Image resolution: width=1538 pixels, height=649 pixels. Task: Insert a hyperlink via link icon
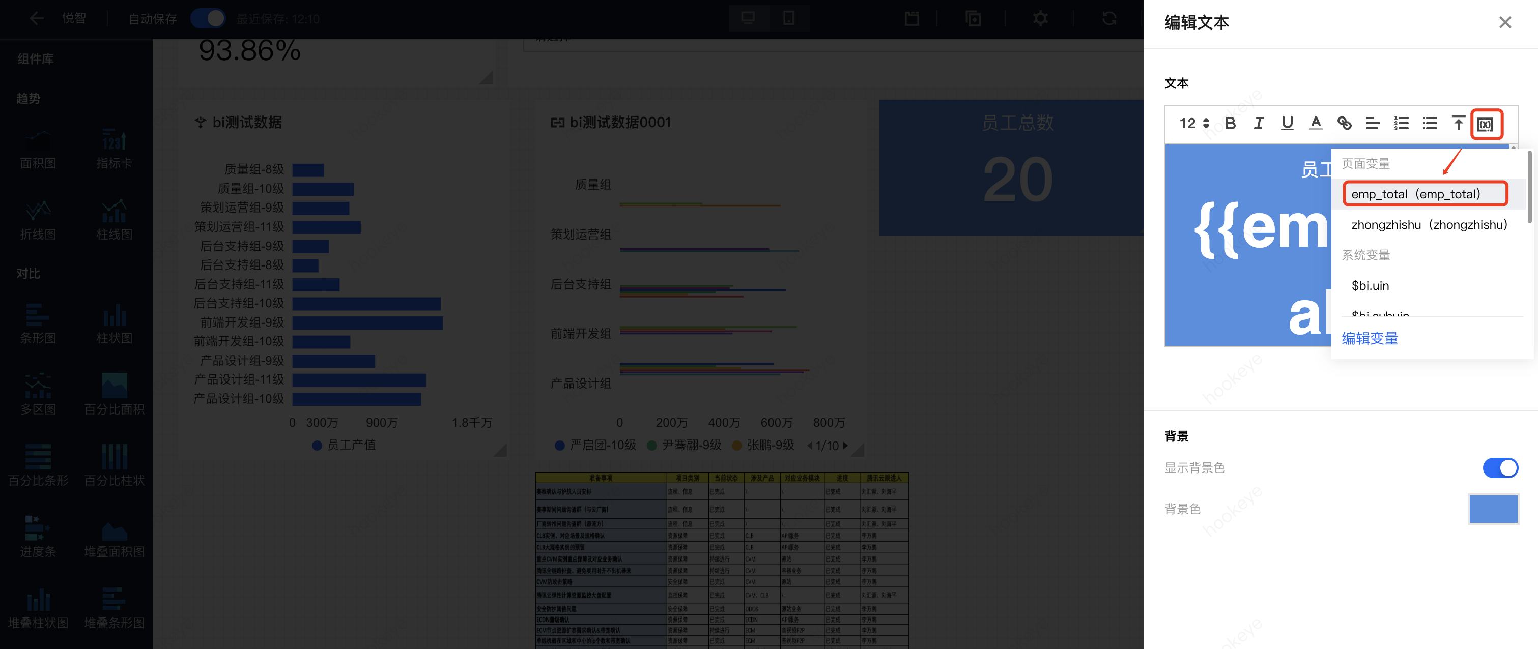click(1344, 124)
